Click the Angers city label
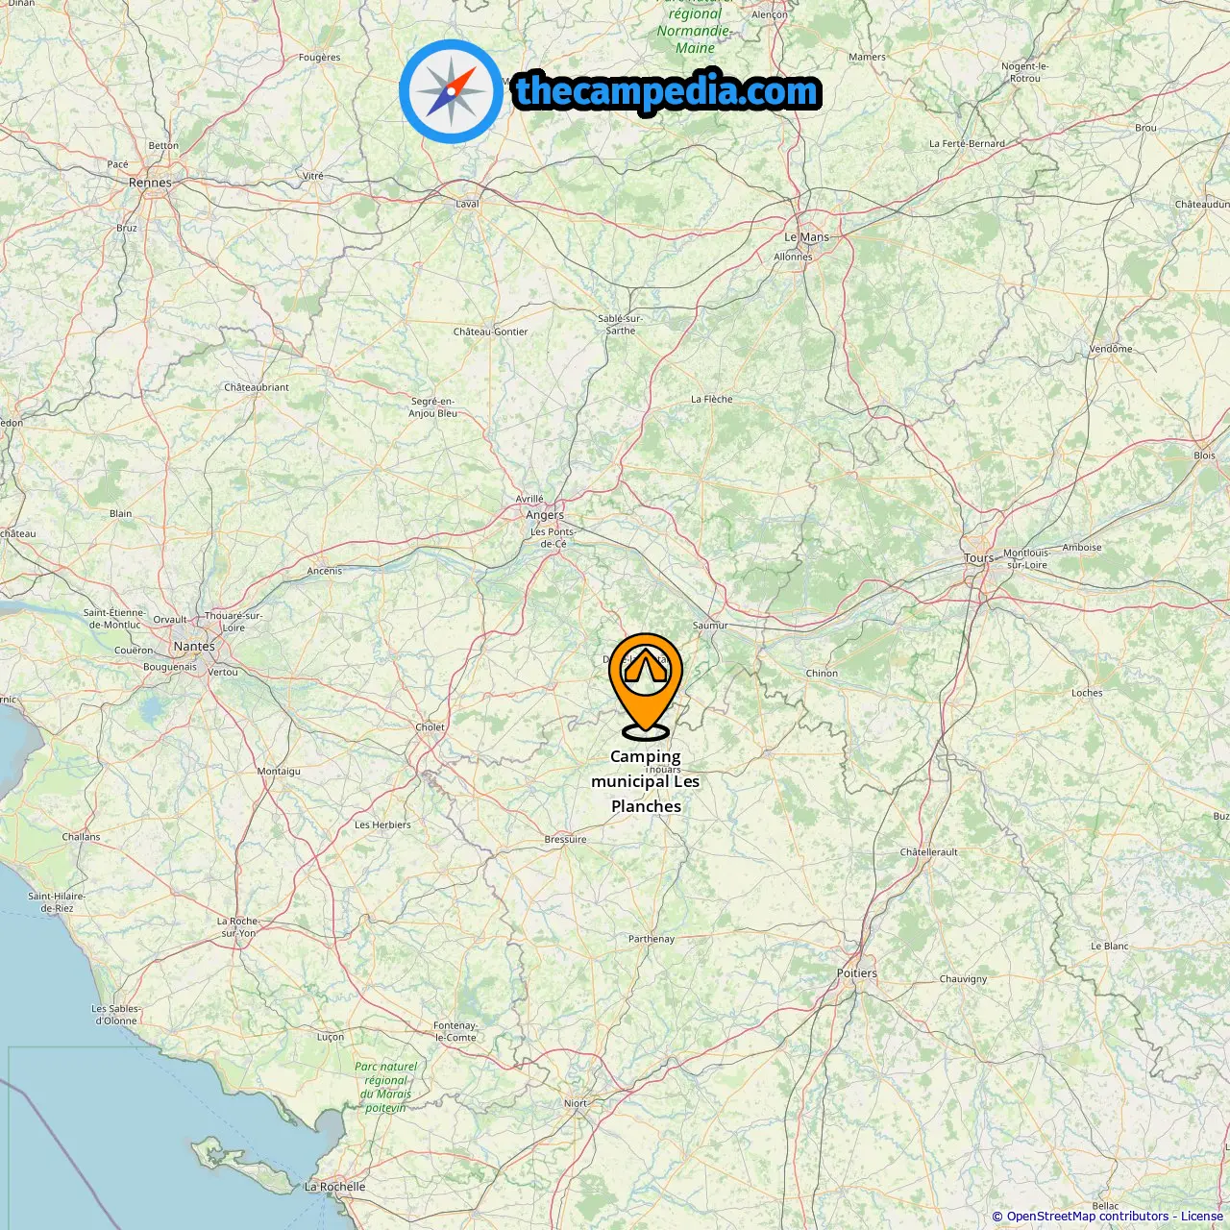Screen dimensions: 1230x1230 coord(545,515)
